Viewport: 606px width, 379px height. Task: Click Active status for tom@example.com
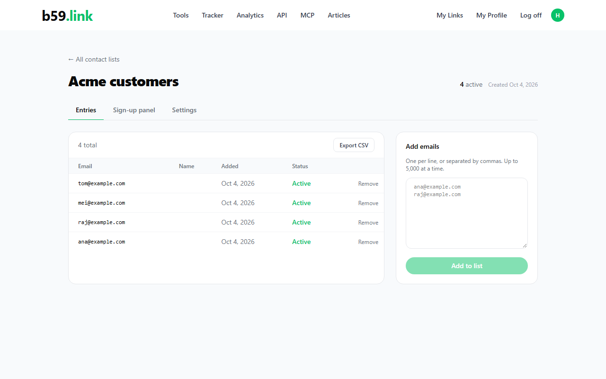coord(302,183)
